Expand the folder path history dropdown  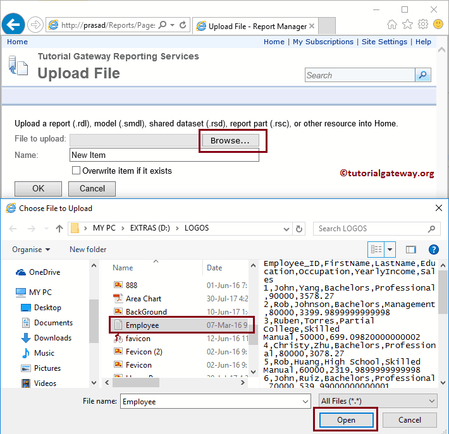(x=286, y=229)
